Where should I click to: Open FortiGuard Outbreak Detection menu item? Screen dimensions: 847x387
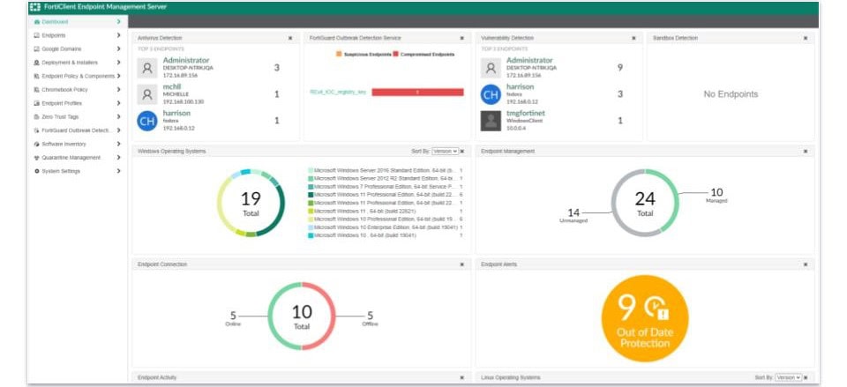click(x=78, y=130)
